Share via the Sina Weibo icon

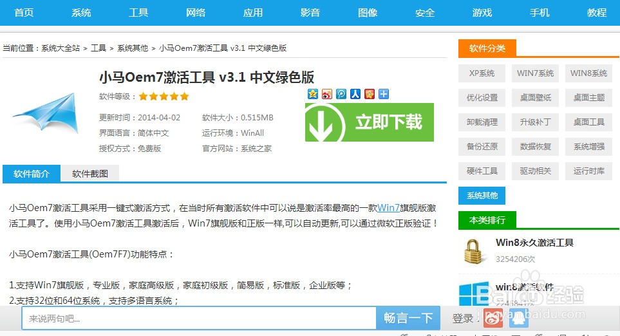point(327,94)
